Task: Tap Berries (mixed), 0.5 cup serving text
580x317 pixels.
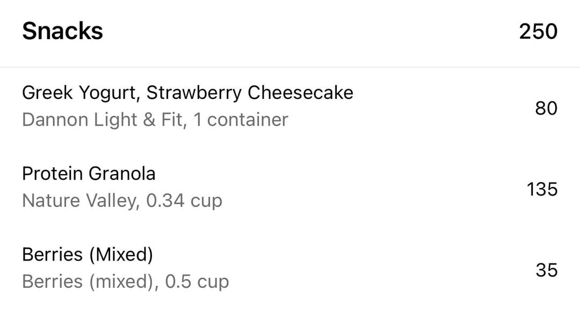Action: click(x=125, y=282)
